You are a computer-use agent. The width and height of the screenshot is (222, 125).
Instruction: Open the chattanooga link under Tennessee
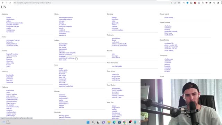[x=169, y=59]
